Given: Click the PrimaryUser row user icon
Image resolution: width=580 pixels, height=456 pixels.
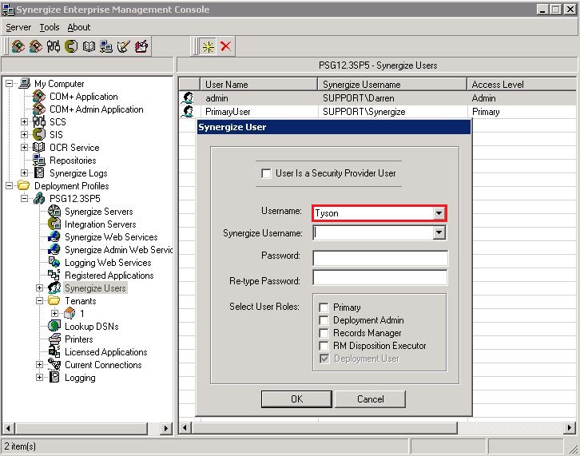Looking at the screenshot, I should (x=188, y=111).
